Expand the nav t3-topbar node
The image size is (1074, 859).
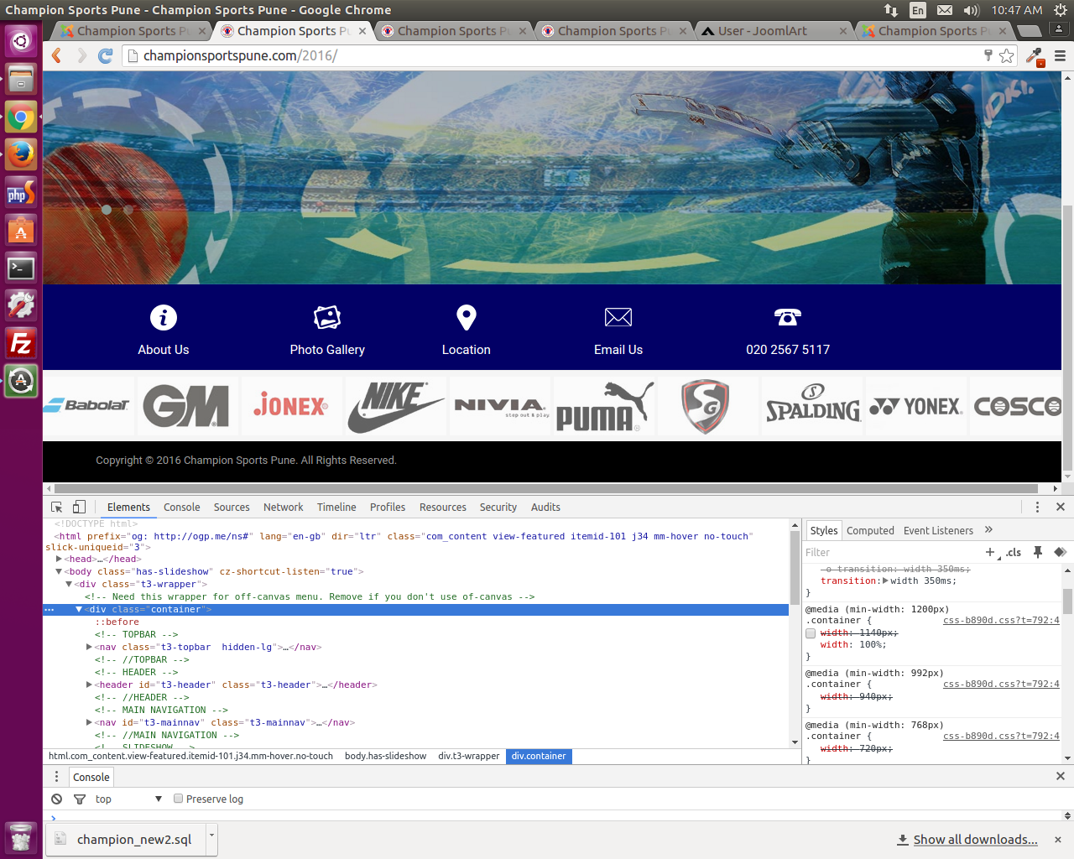89,647
